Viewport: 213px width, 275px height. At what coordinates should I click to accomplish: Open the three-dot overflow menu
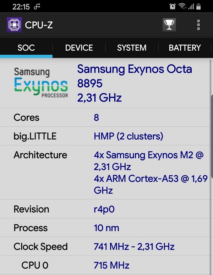198,25
